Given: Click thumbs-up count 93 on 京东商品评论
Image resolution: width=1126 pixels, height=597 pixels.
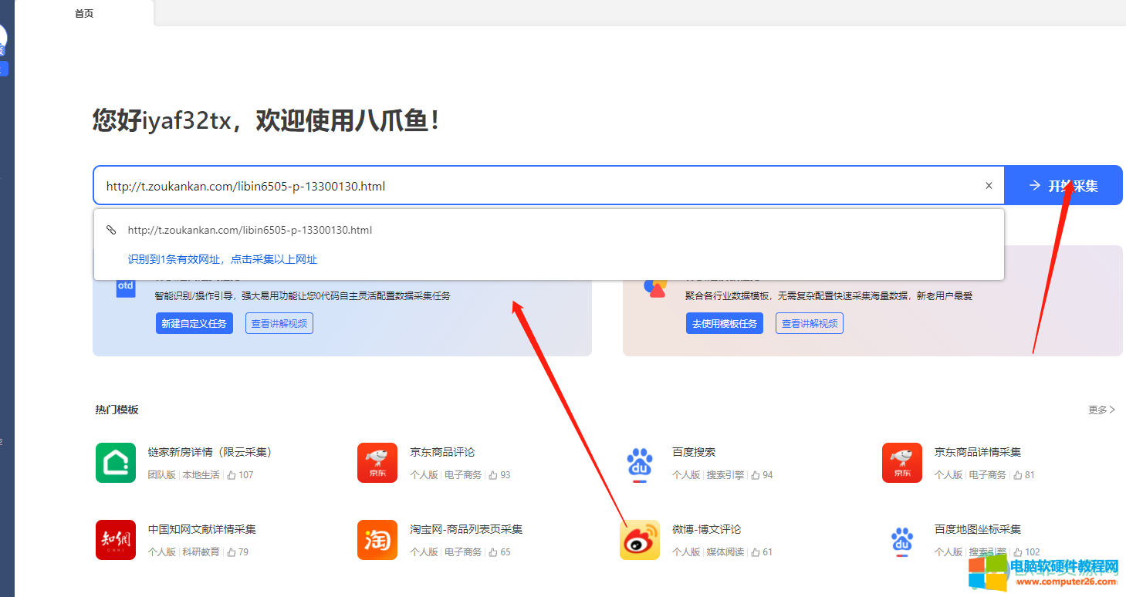Looking at the screenshot, I should (499, 475).
